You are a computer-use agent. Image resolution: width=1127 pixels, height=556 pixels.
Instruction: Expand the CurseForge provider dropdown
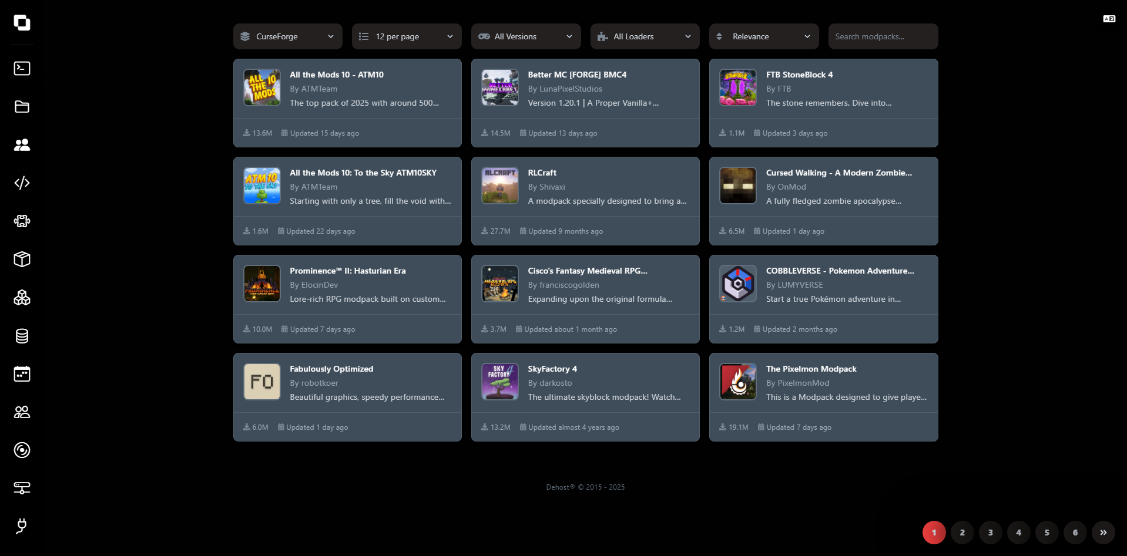point(287,36)
